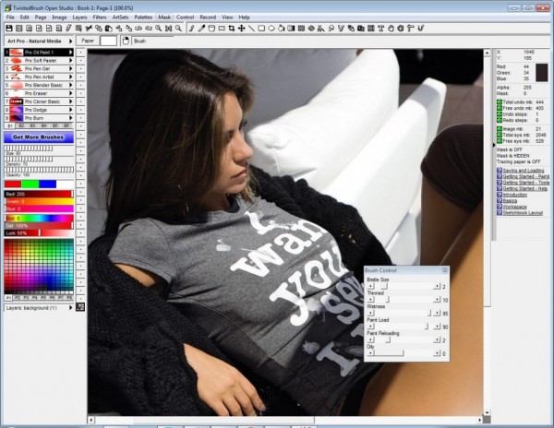554x428 pixels.
Task: Select the Rectangle shape tool
Action: [x=261, y=28]
